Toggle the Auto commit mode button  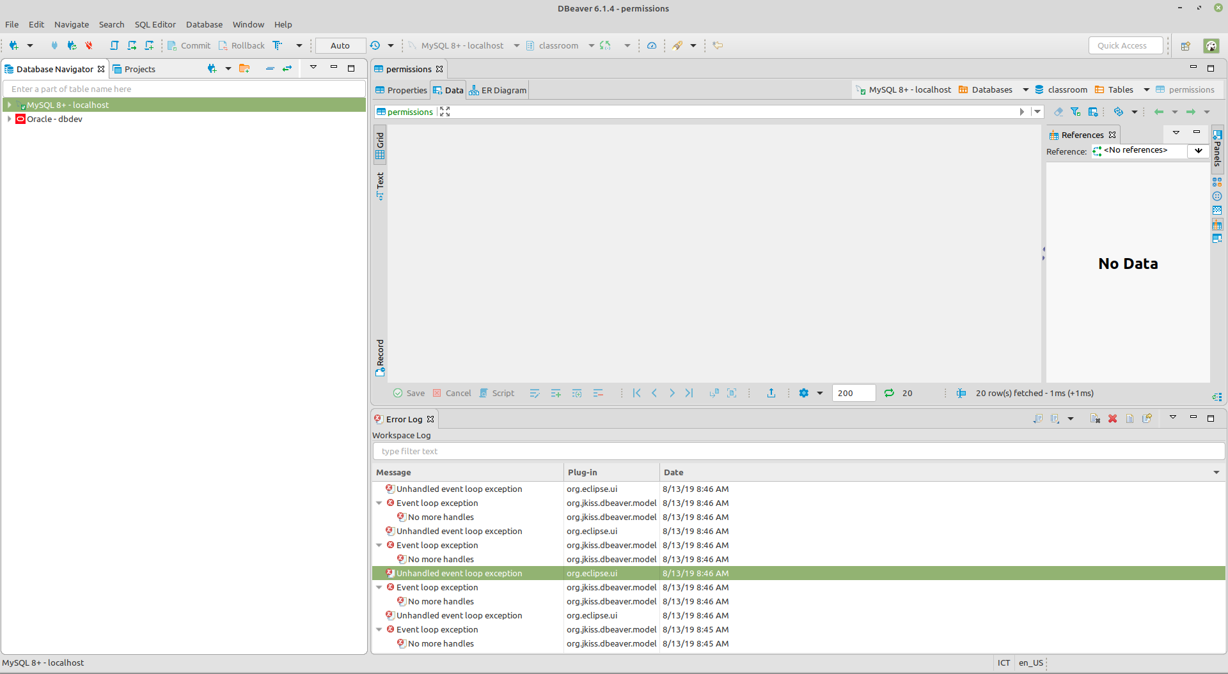pyautogui.click(x=340, y=45)
